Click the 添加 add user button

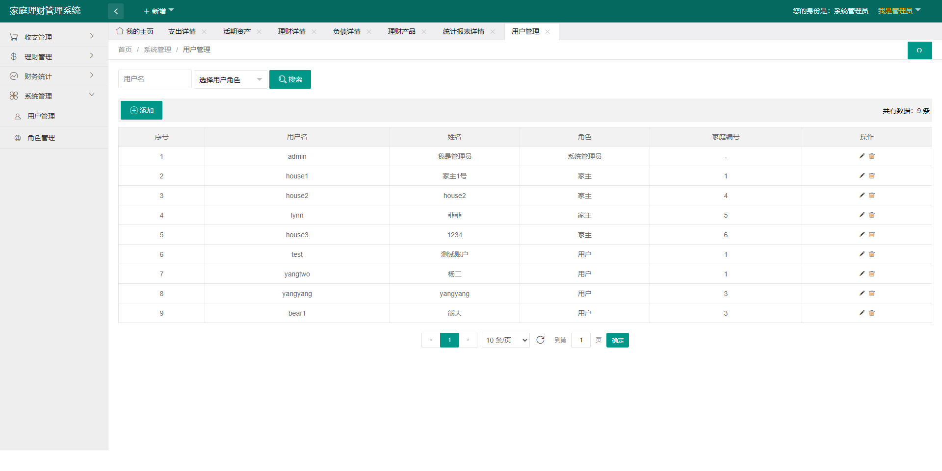click(141, 110)
